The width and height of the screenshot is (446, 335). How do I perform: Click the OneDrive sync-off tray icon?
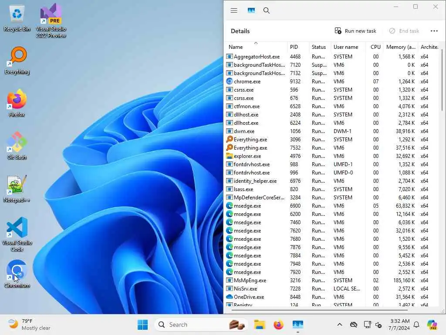pyautogui.click(x=354, y=325)
